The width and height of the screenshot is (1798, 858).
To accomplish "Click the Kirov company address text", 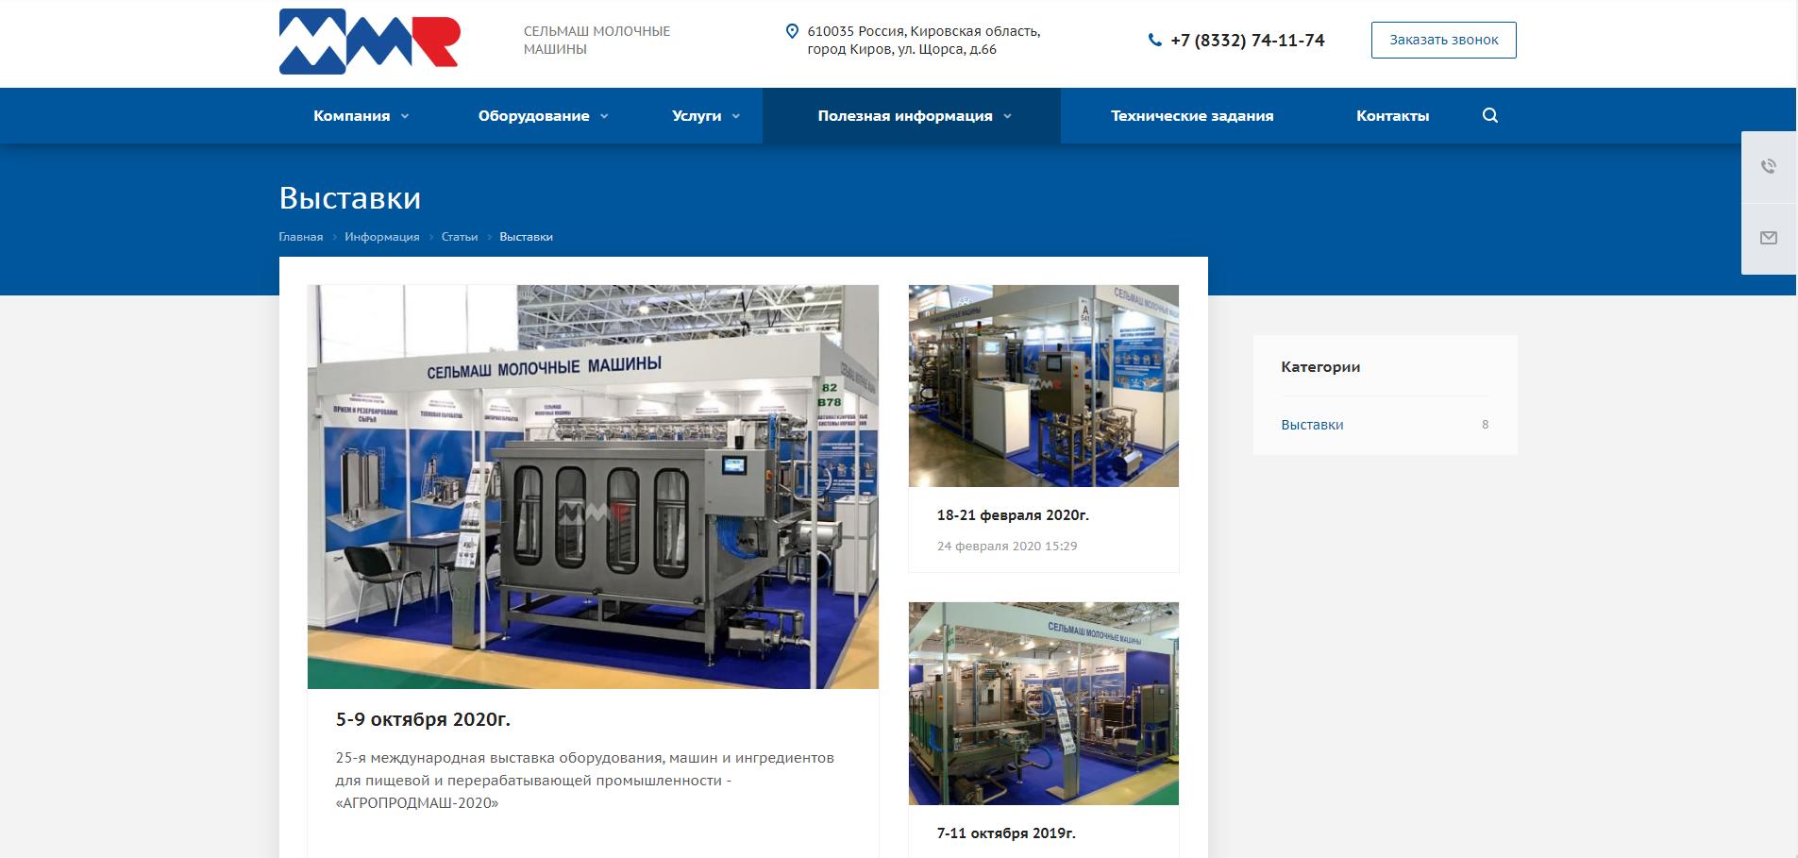I will [924, 40].
